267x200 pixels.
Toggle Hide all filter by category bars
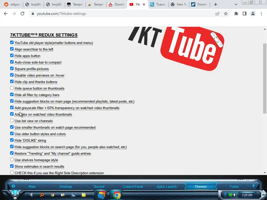12,94
